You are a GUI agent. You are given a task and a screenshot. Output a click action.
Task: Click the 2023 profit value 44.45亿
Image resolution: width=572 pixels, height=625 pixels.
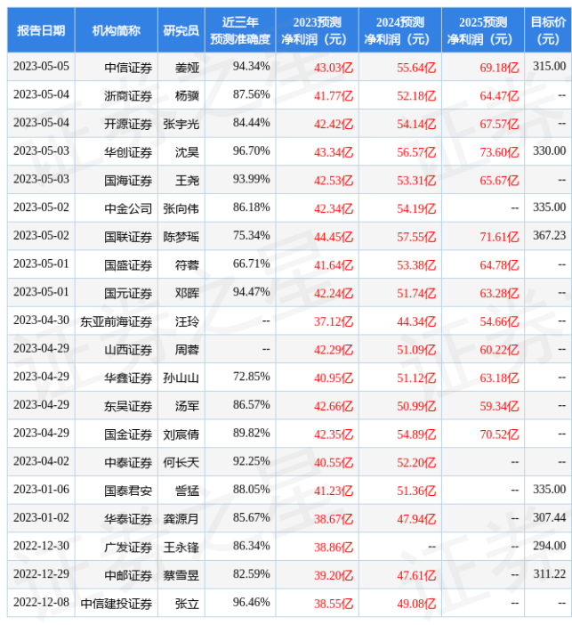point(334,237)
